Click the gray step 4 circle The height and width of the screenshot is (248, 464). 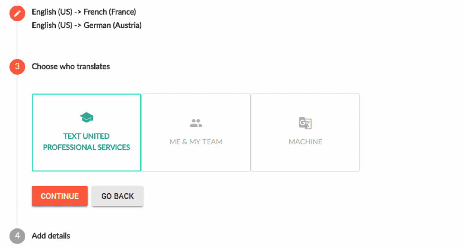[17, 236]
